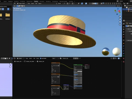This screenshot has width=132, height=99.
Task: Open the Compositing workspace tab
Action: [55, 1]
